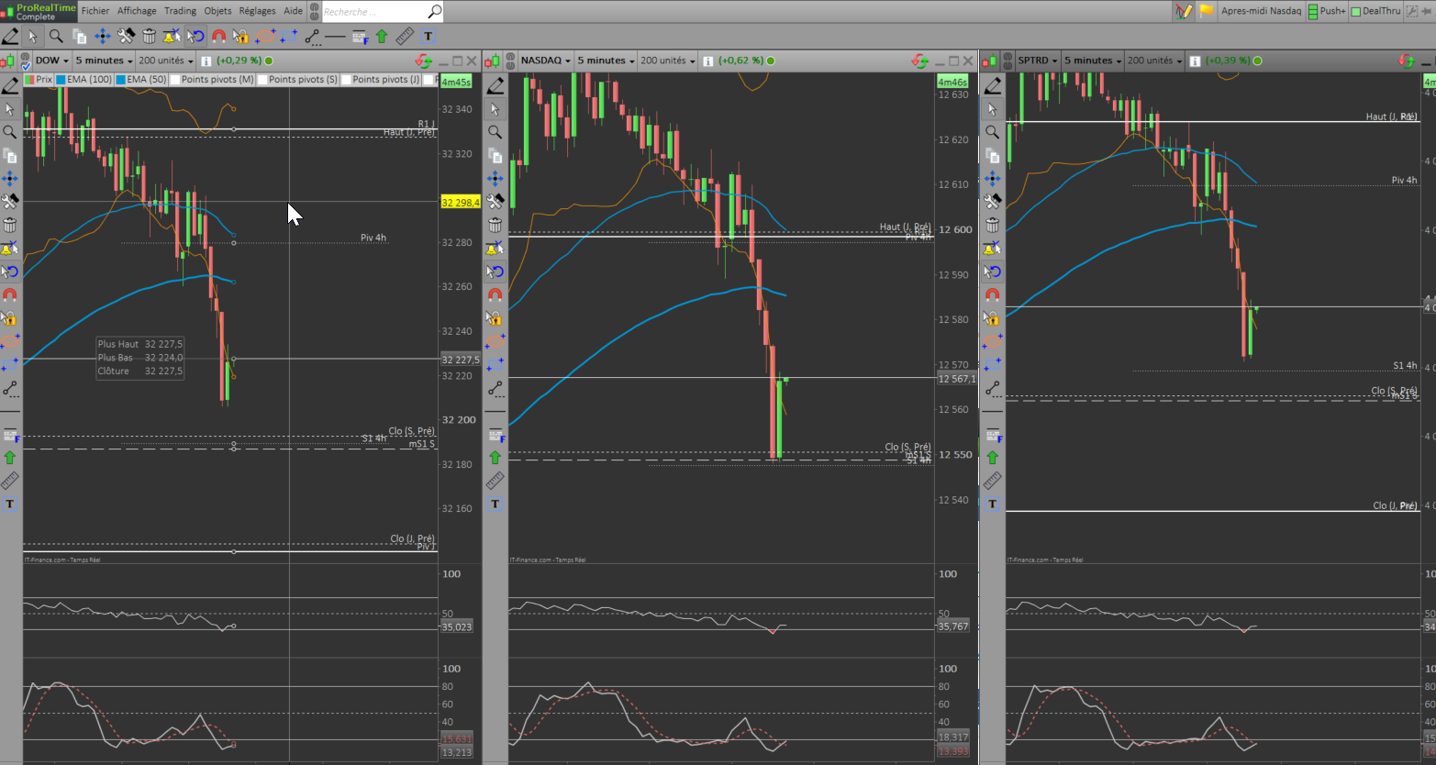Open the DOW instrument dropdown
1436x765 pixels.
(x=51, y=61)
